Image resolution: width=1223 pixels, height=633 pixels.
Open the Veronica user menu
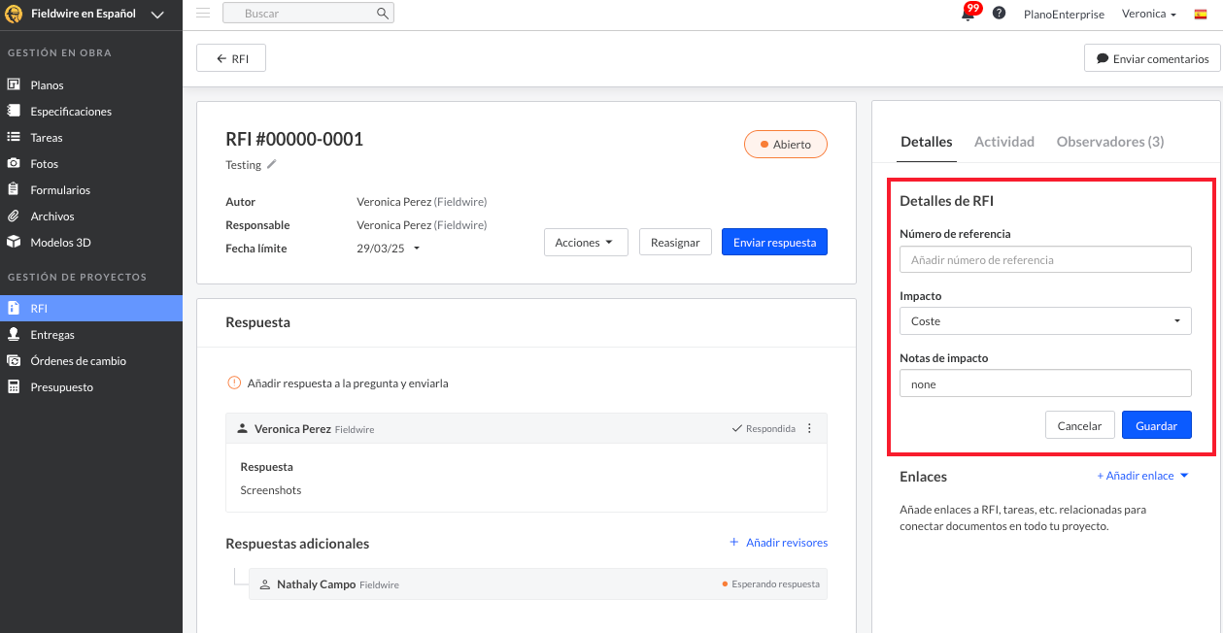[1149, 15]
